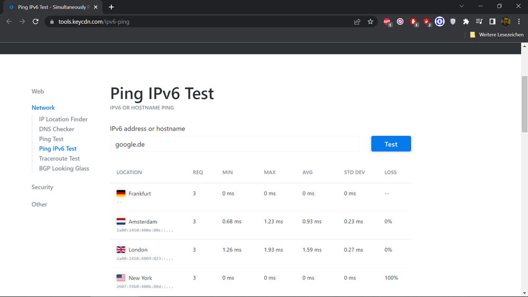The image size is (528, 297).
Task: Open the Extensions puzzle piece menu
Action: coord(466,22)
